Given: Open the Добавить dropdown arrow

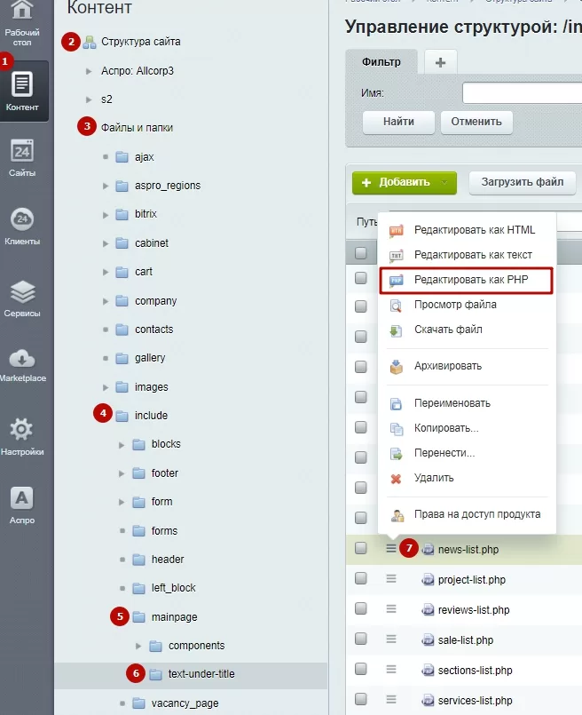Looking at the screenshot, I should click(x=444, y=182).
